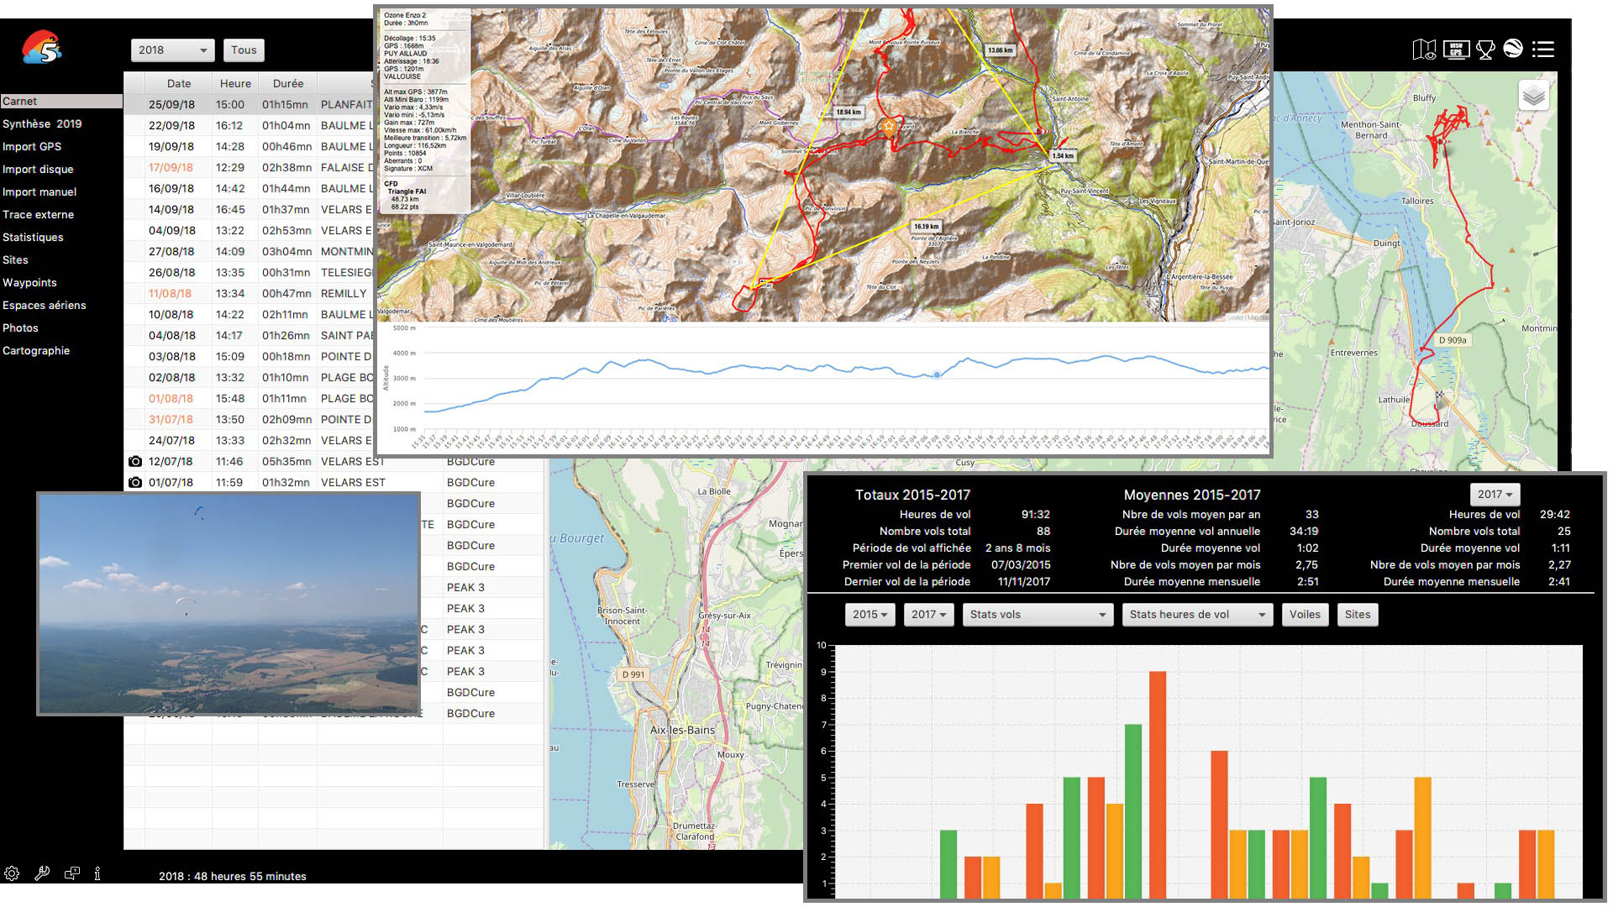Expand the Stats heures de vol dropdown

click(1197, 614)
